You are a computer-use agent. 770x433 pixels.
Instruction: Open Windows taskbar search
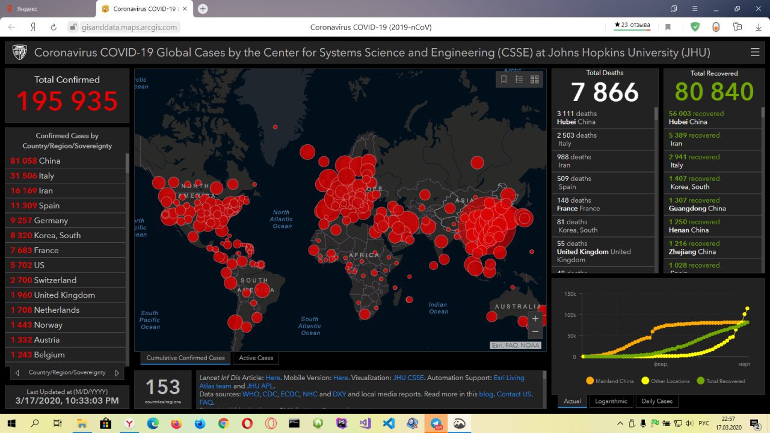[x=35, y=423]
